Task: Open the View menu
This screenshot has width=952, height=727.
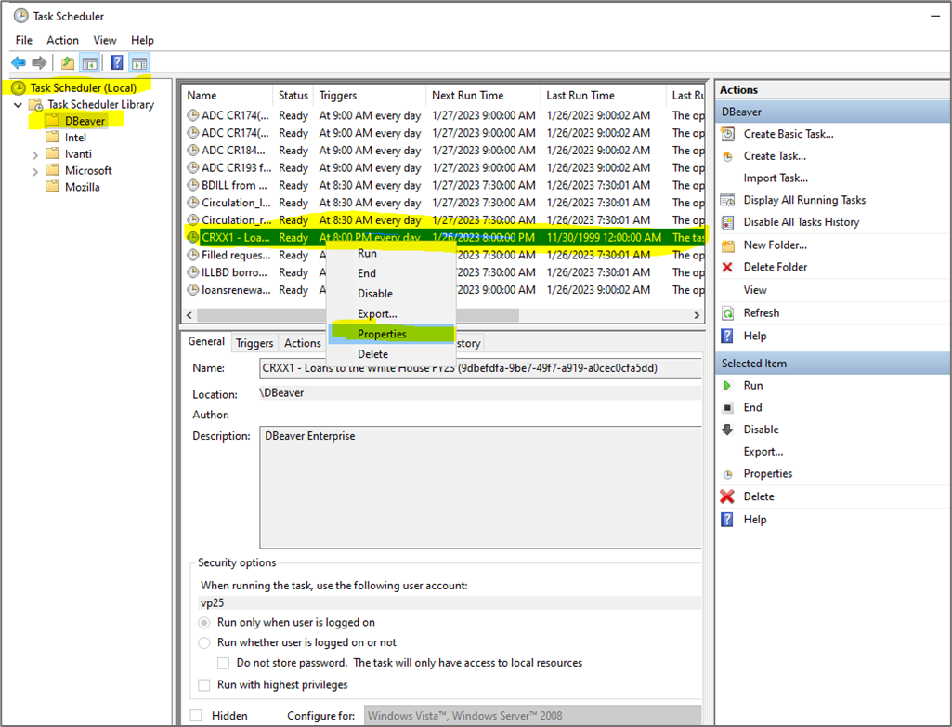Action: point(104,40)
